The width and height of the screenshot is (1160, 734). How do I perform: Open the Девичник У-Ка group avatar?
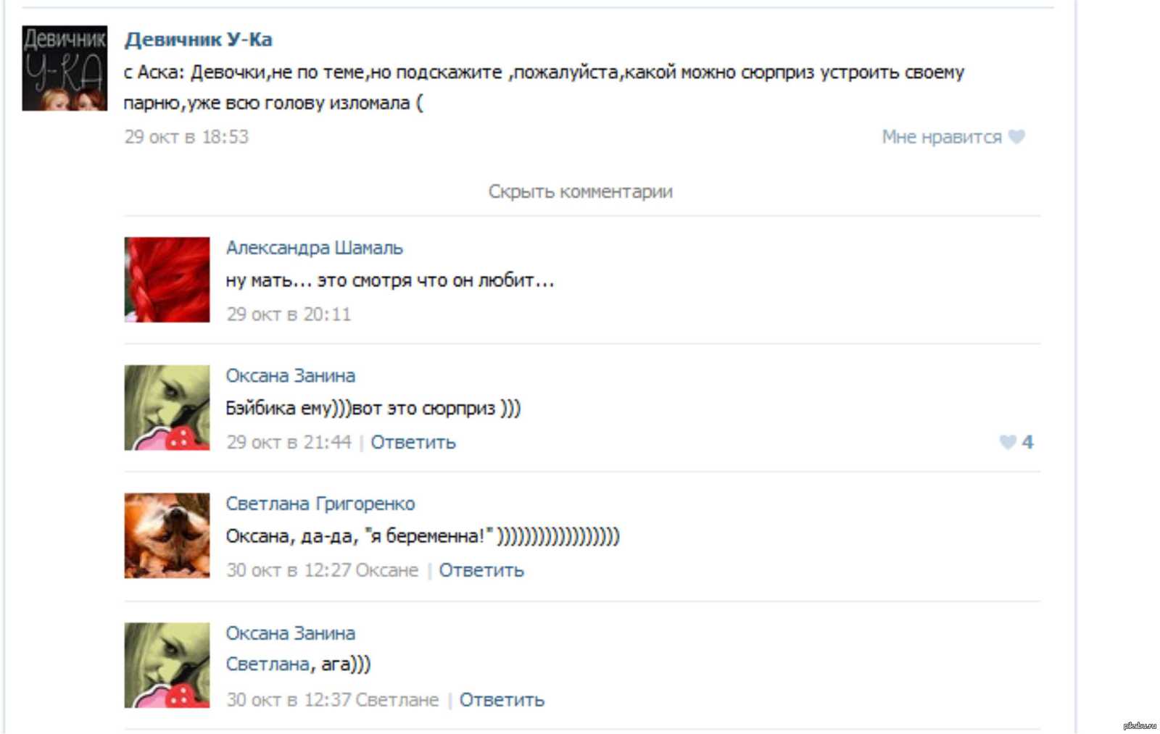[x=65, y=68]
